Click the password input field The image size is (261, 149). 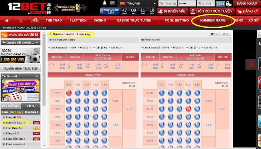tap(187, 3)
